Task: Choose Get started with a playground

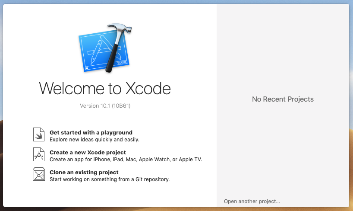Action: (x=91, y=132)
